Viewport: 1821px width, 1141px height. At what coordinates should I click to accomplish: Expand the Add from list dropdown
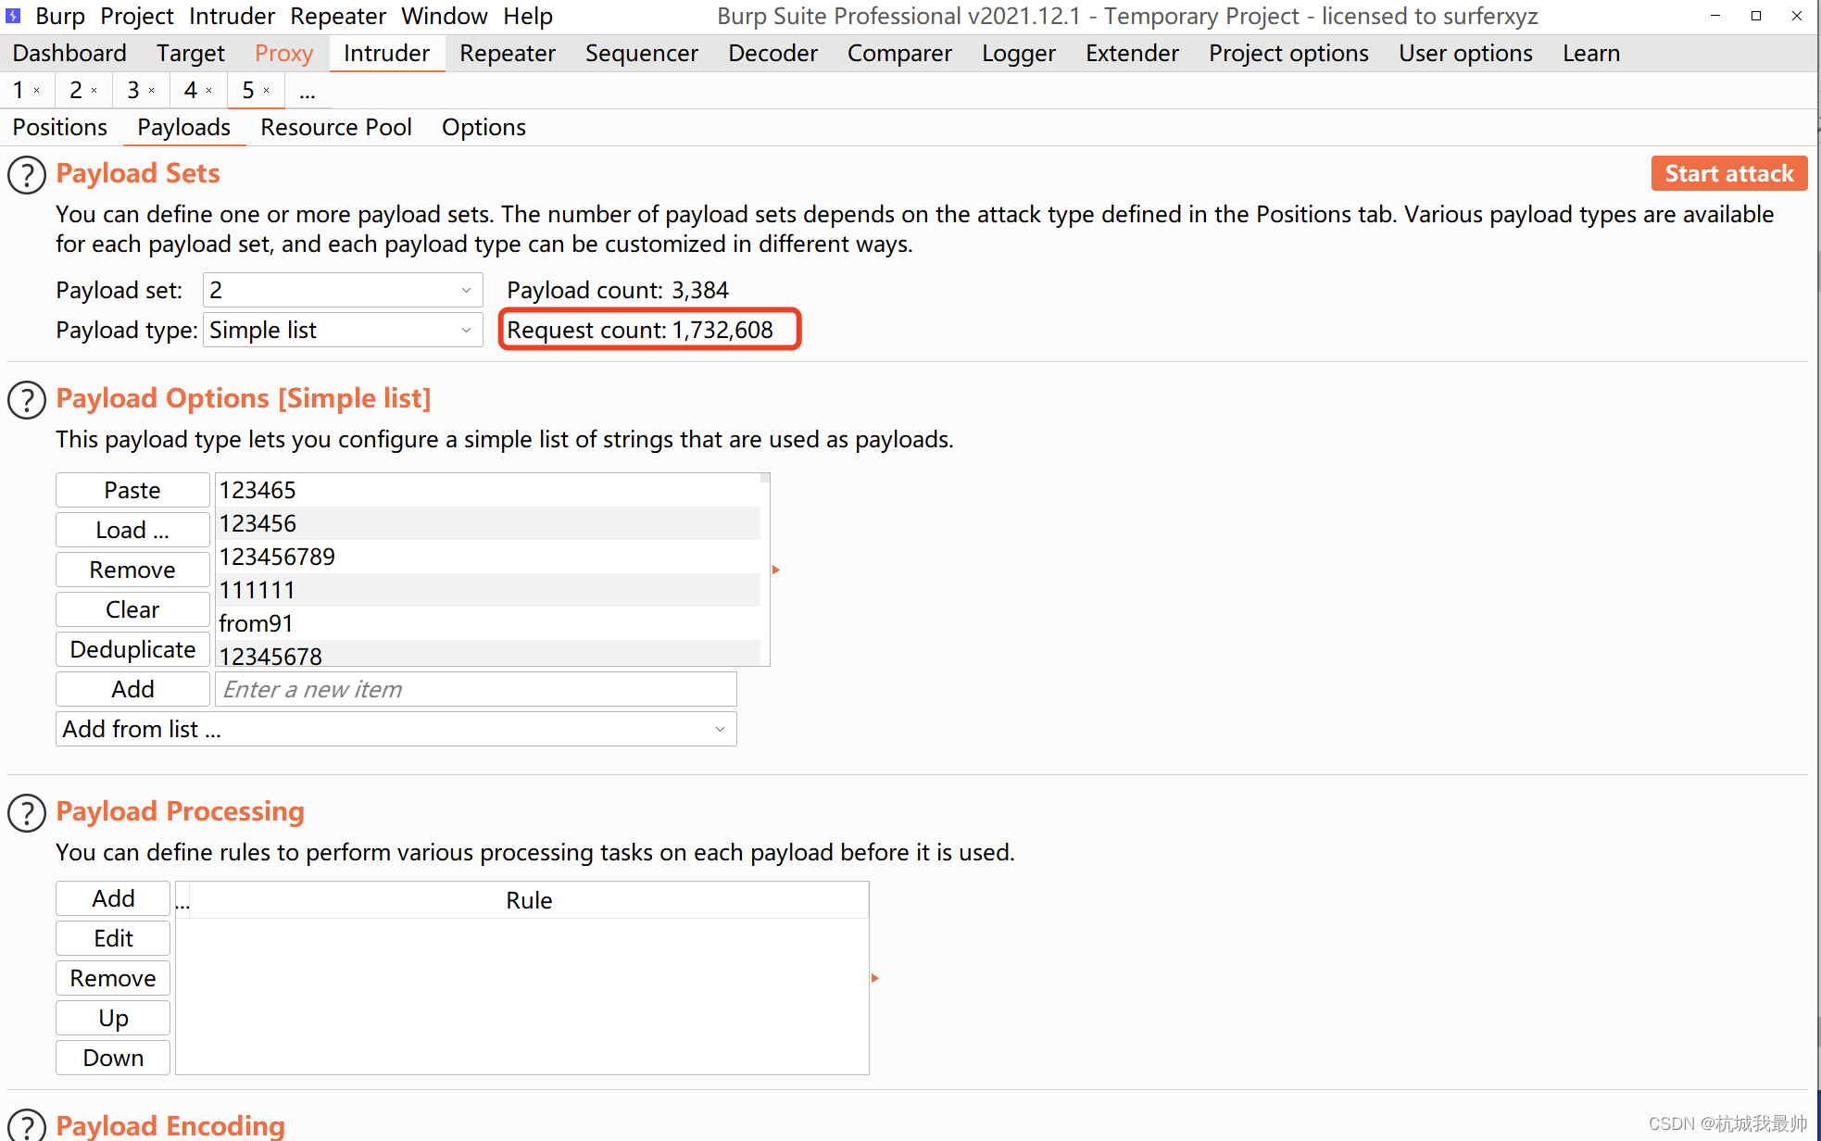click(721, 730)
